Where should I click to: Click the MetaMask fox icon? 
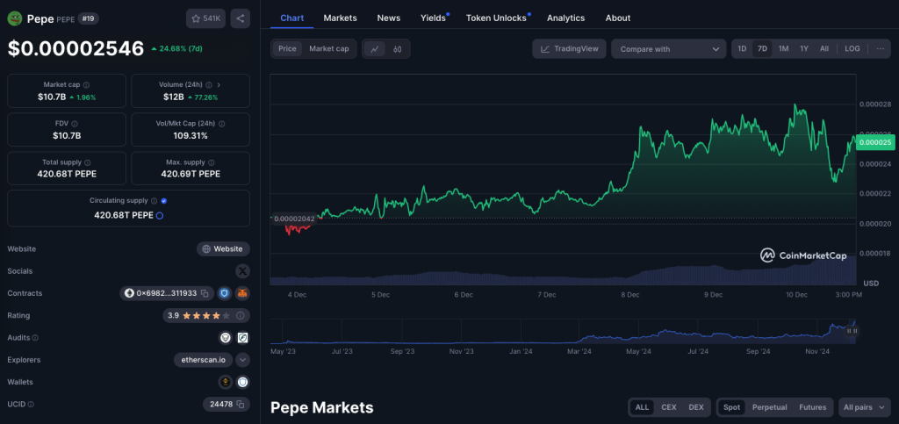click(242, 293)
